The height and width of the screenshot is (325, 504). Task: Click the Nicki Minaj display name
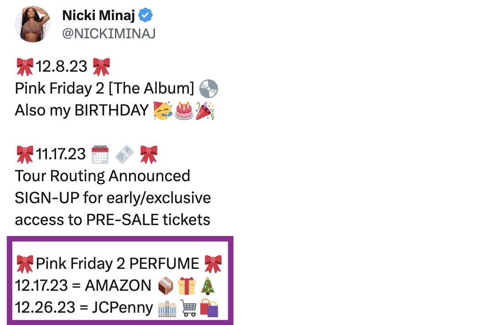pos(99,16)
